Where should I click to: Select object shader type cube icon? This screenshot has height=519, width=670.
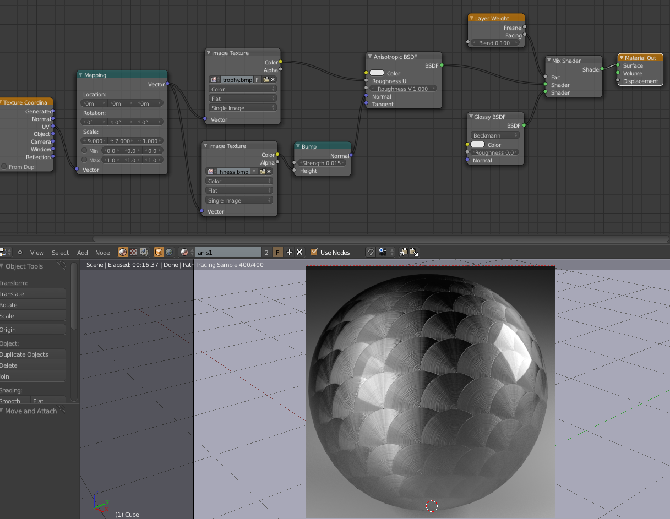[159, 252]
